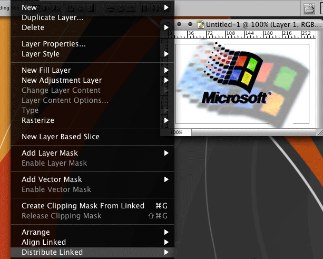Screen dimensions: 323x259
Task: Click the dimmed Type menu entry
Action: (x=92, y=110)
